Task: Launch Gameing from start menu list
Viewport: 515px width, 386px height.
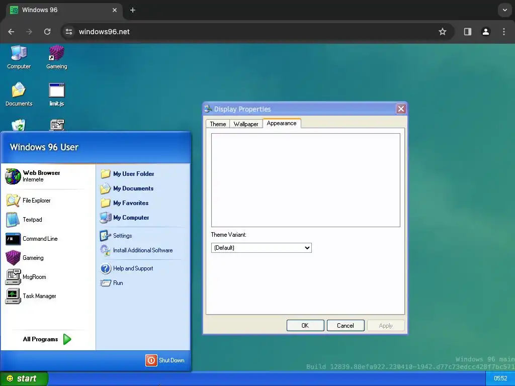Action: pyautogui.click(x=25, y=258)
